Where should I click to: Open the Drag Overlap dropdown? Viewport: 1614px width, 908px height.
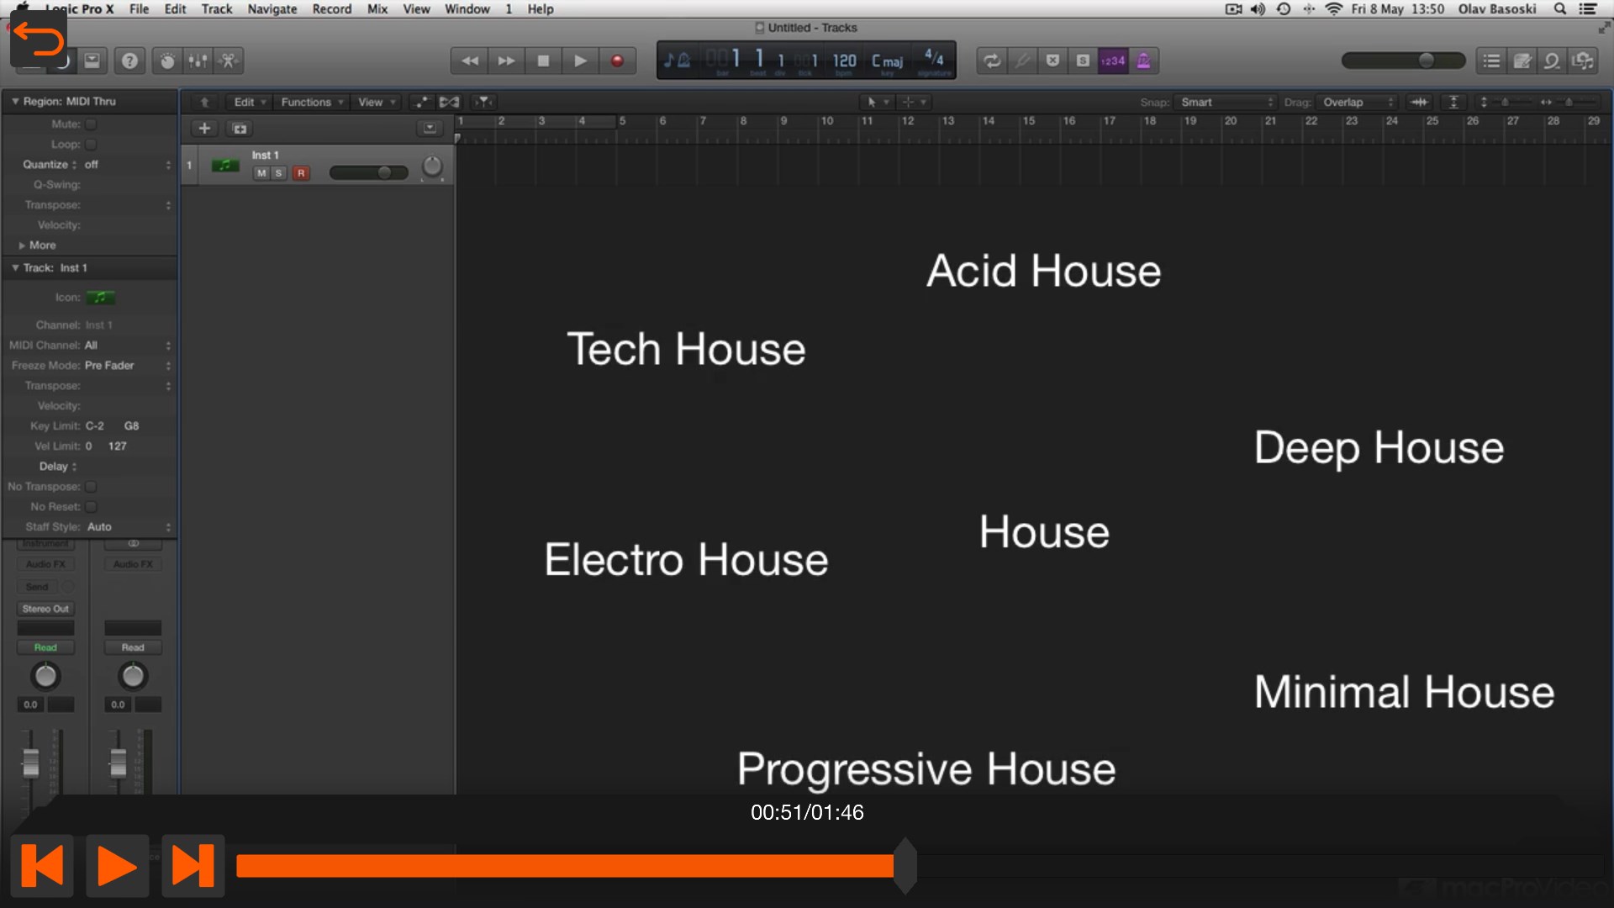pos(1356,102)
